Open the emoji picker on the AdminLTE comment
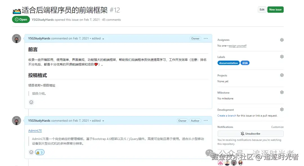 tap(31, 152)
